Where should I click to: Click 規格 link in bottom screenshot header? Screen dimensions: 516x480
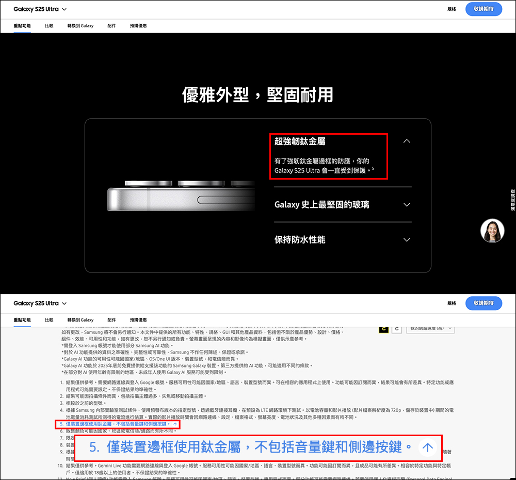[x=451, y=303]
